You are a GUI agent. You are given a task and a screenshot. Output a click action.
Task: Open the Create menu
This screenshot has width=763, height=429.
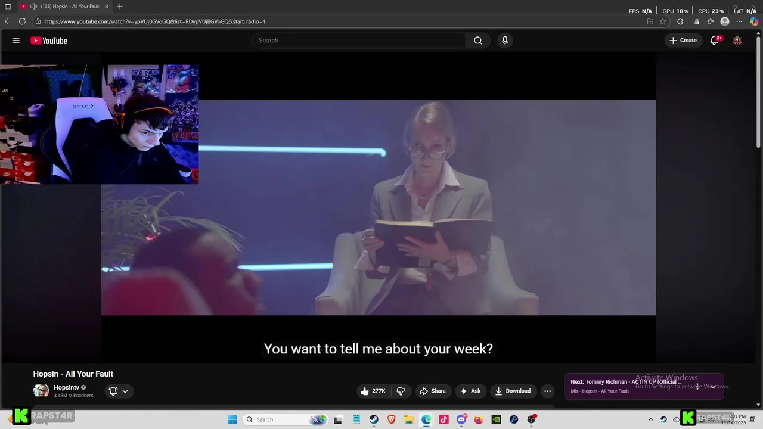point(683,41)
